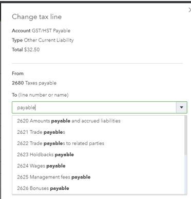Close the Change tax line dialog
The image size is (191, 199).
click(189, 10)
